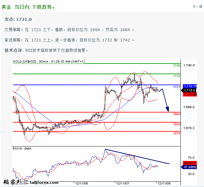Click the 下一项 link at top right
Screen dimensions: 204x187
(x=197, y=7)
